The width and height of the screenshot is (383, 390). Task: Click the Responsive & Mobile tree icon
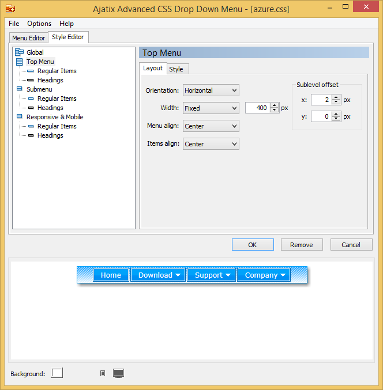tap(19, 116)
